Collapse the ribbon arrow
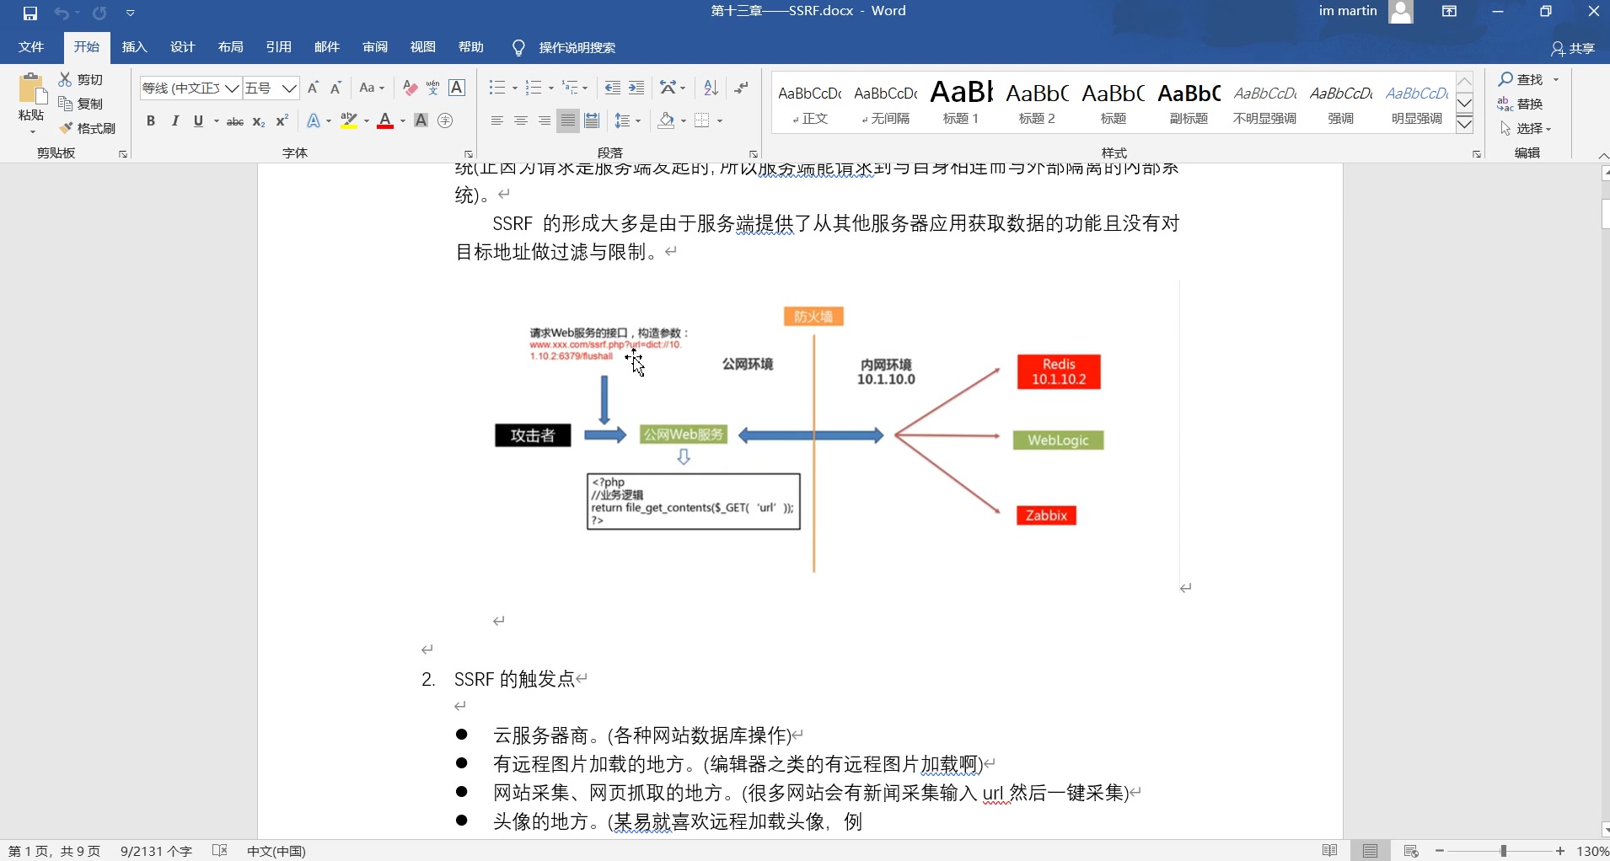Viewport: 1610px width, 861px height. [x=1602, y=155]
